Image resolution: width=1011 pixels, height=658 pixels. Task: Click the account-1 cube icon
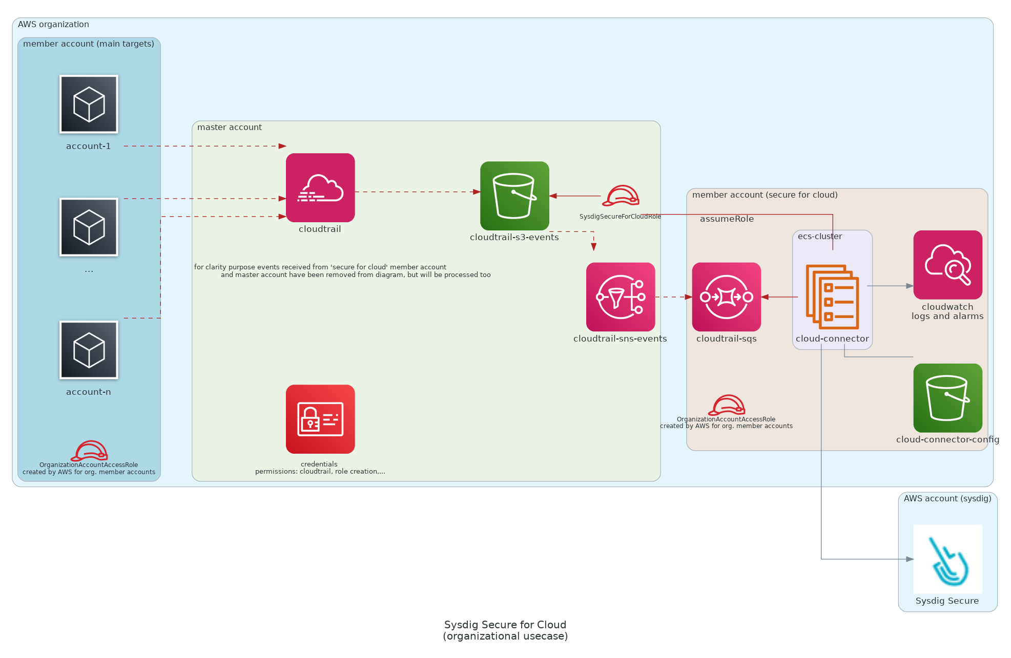(x=89, y=104)
